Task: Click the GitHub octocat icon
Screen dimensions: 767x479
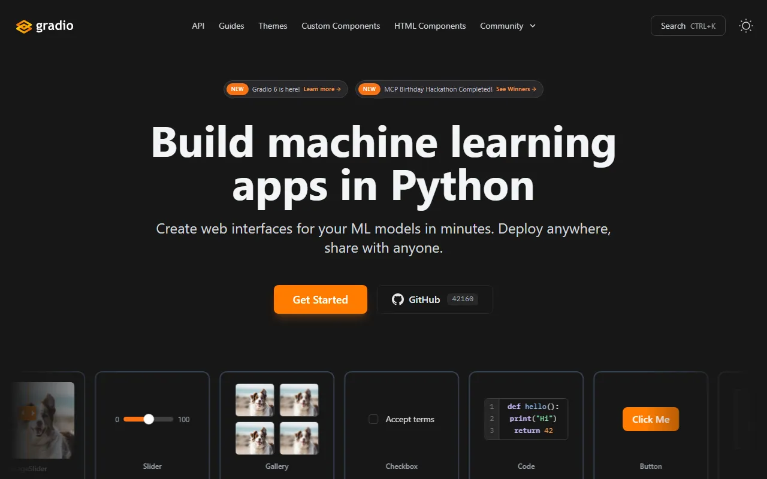Action: (397, 299)
